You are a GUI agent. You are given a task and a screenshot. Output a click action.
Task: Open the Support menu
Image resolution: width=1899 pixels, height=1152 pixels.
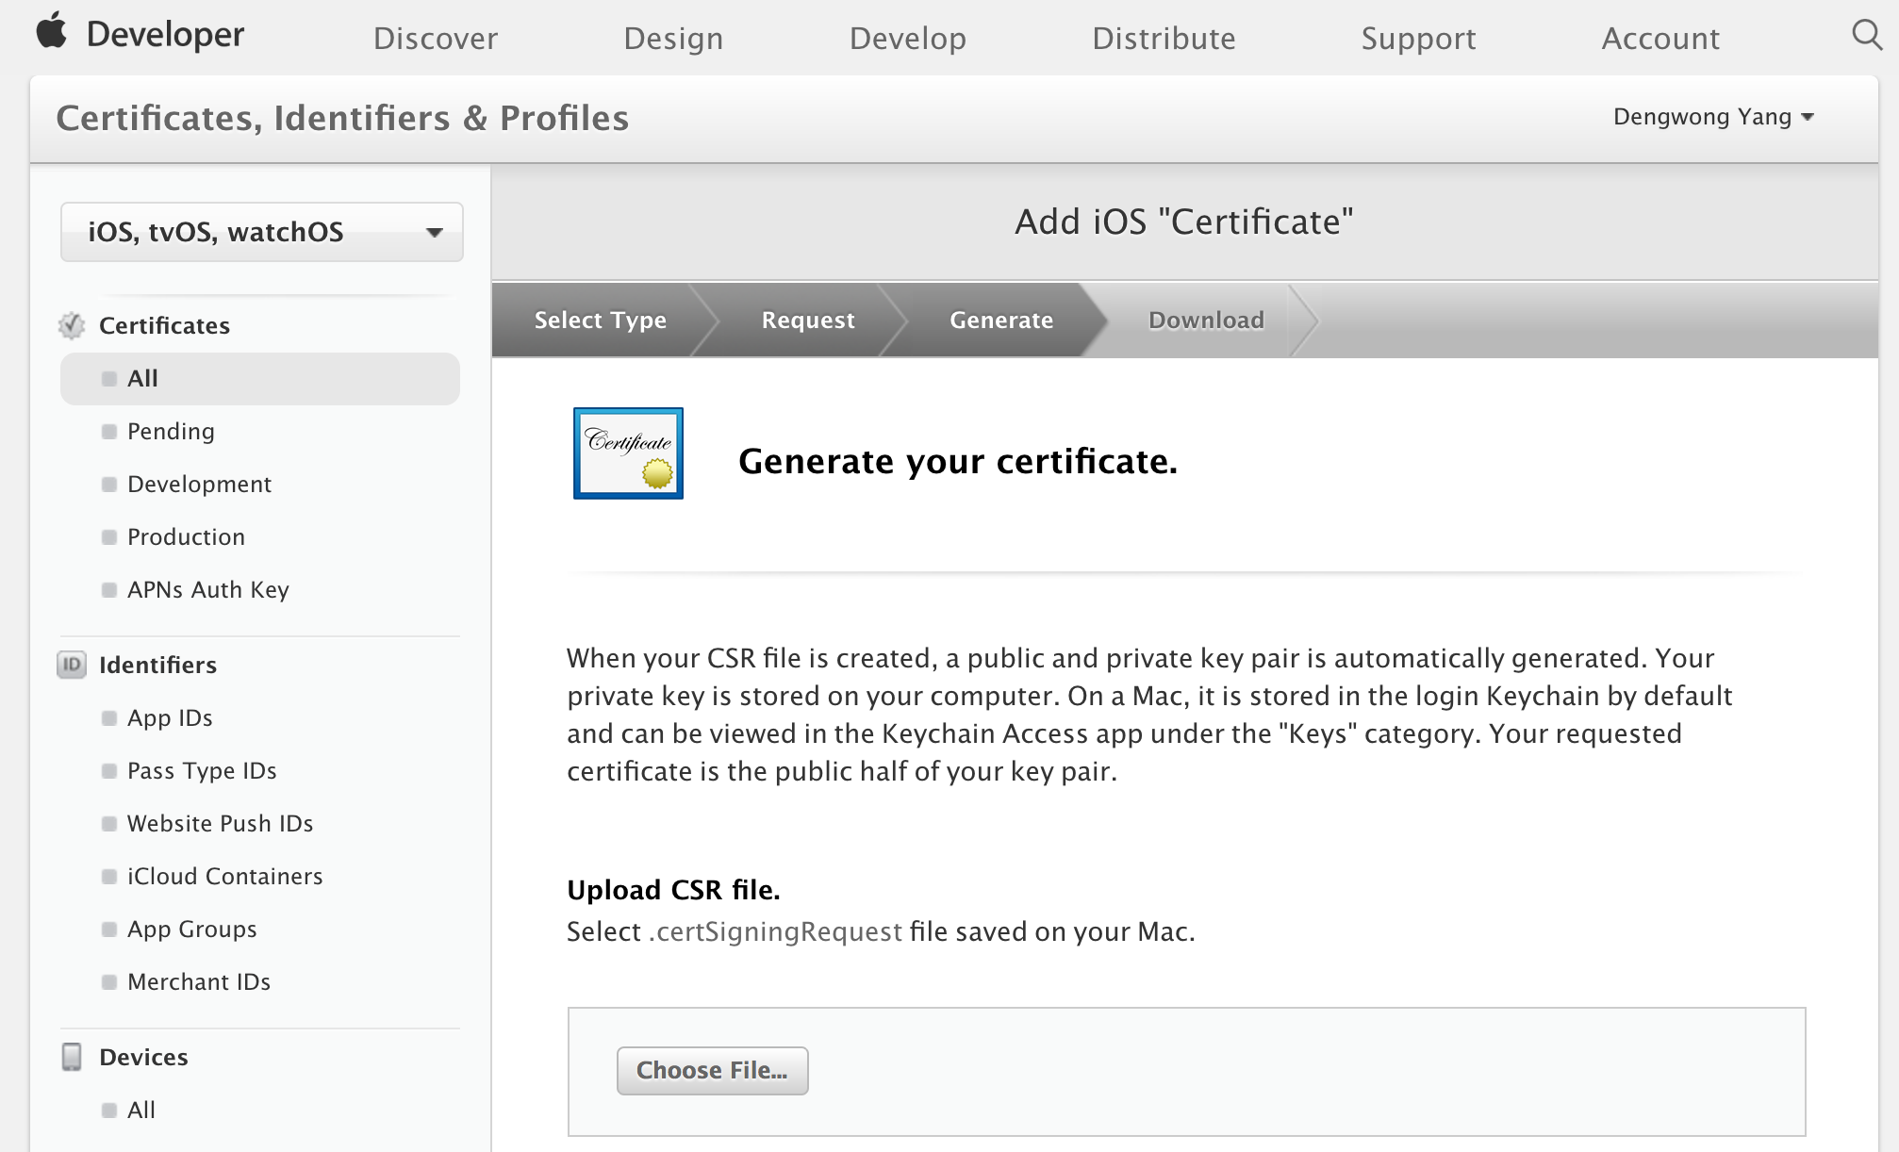point(1418,38)
